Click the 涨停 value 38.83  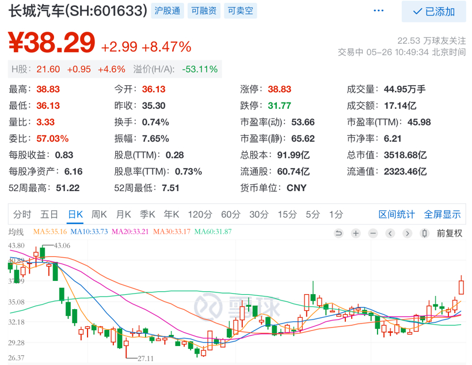click(280, 89)
